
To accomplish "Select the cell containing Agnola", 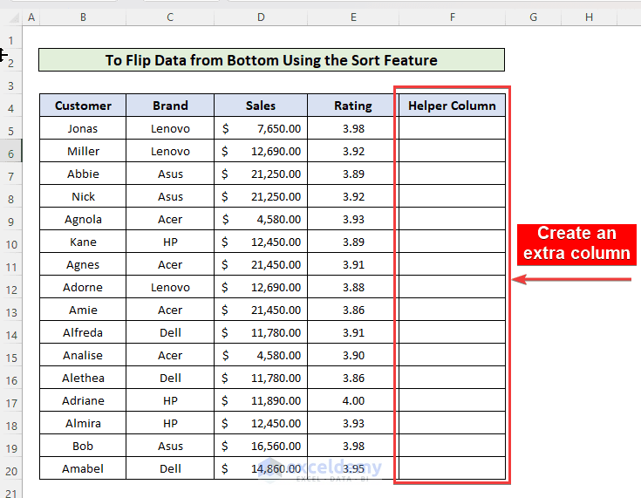I will click(83, 219).
